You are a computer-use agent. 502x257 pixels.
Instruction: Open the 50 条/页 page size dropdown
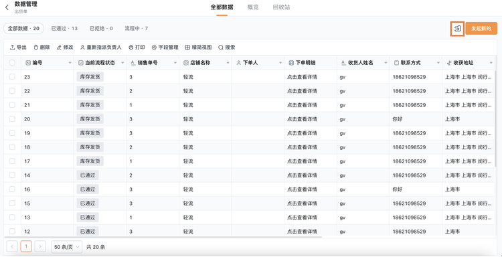(66, 247)
